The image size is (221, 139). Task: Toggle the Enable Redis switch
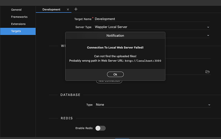click(101, 128)
